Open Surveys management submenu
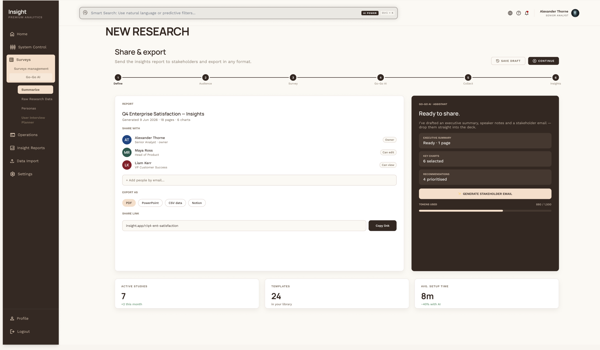The width and height of the screenshot is (600, 350). [x=31, y=69]
